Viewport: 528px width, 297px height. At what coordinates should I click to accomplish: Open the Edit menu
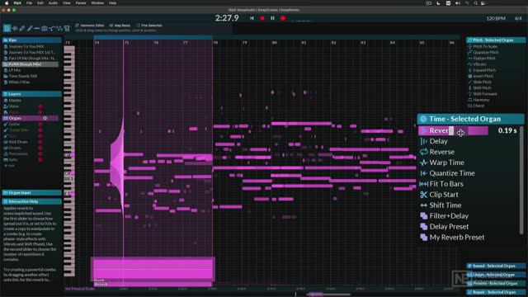[40, 3]
